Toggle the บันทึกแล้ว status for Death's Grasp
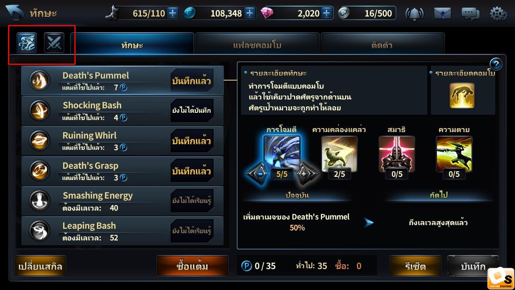The width and height of the screenshot is (515, 290). (x=192, y=171)
